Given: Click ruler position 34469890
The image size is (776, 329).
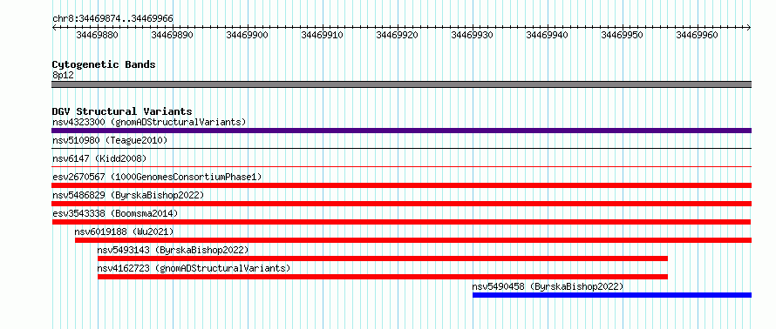Looking at the screenshot, I should 173,35.
